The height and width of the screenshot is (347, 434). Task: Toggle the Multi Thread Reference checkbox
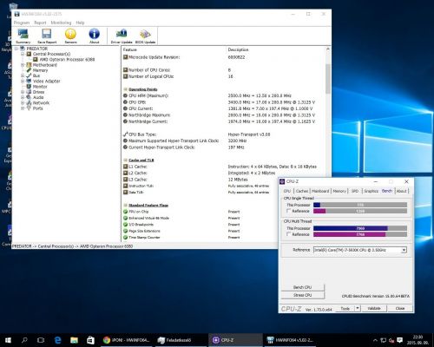click(288, 234)
